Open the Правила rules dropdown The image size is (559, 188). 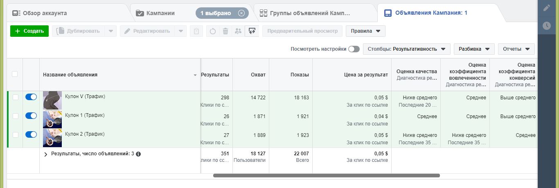click(x=365, y=31)
